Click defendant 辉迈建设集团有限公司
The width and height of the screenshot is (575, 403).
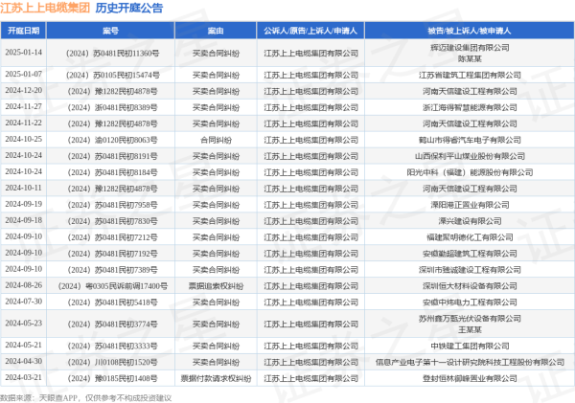point(470,48)
